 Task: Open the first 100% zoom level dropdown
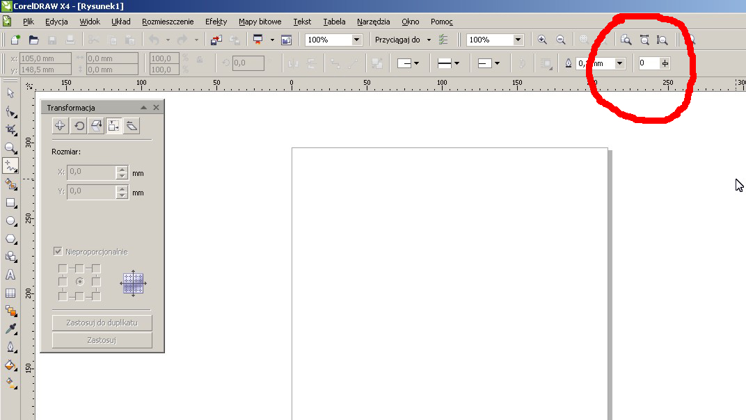coord(357,40)
